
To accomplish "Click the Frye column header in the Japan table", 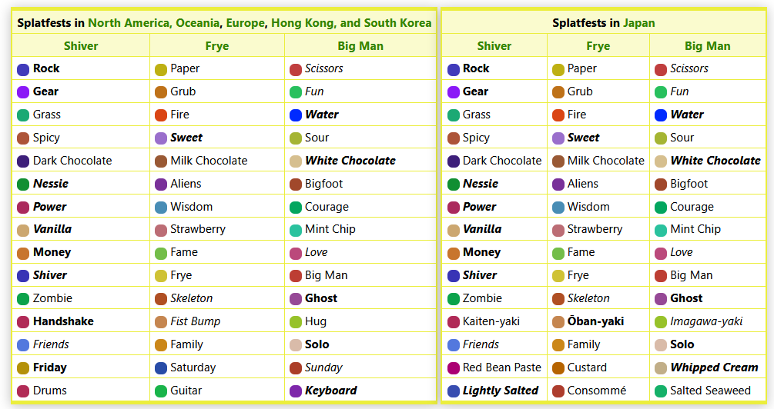I will [x=598, y=46].
